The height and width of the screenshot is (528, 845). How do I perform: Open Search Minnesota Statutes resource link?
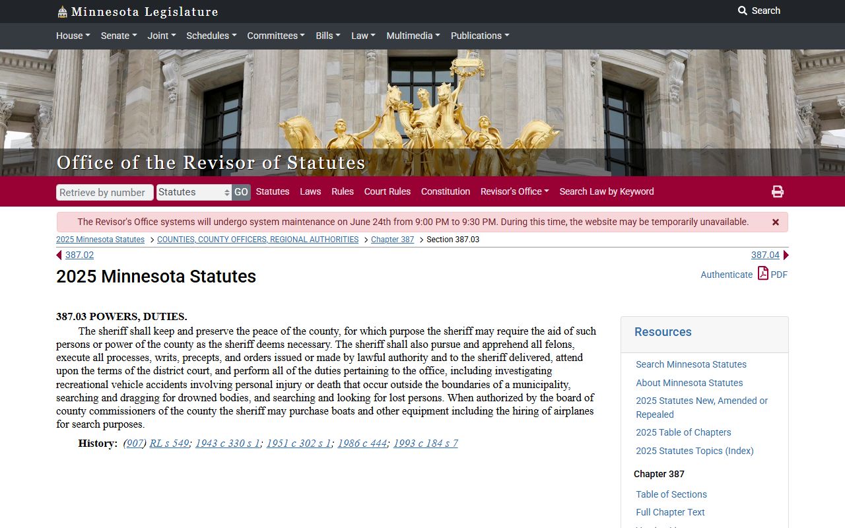pyautogui.click(x=691, y=364)
